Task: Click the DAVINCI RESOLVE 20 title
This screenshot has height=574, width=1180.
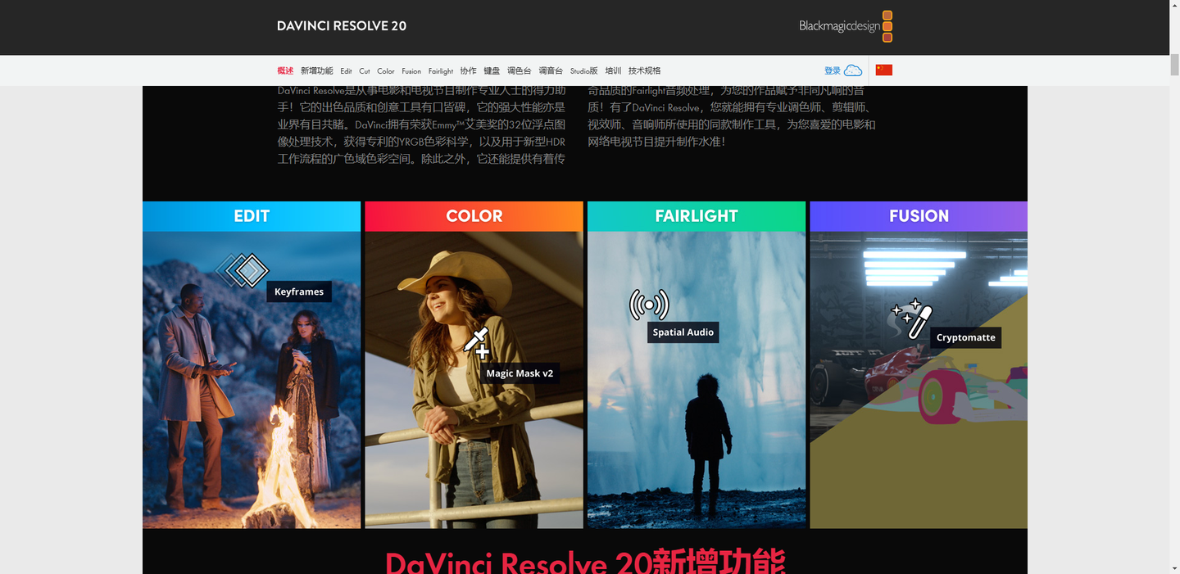Action: pos(342,26)
